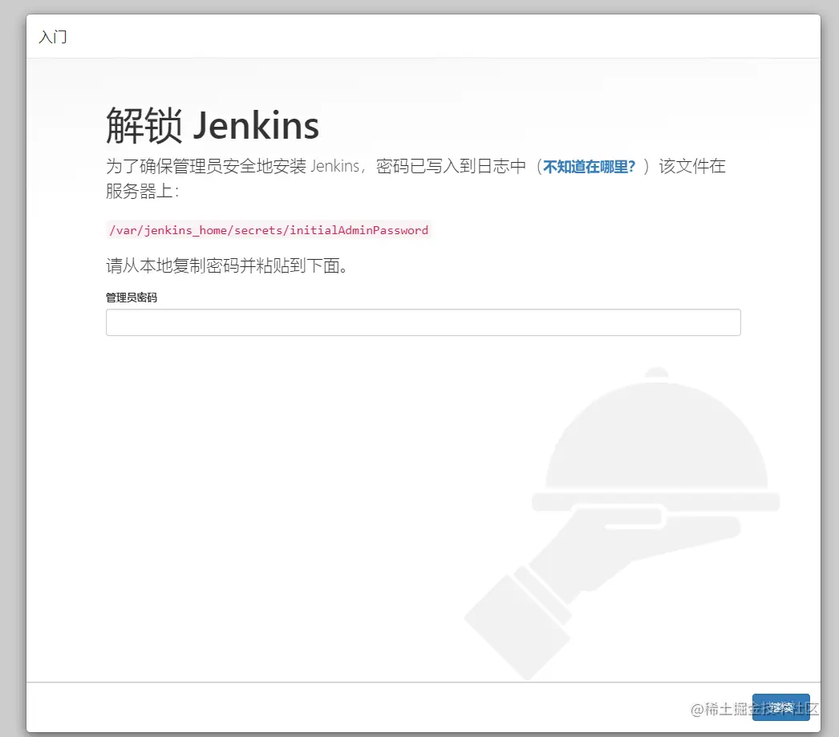The width and height of the screenshot is (839, 737).
Task: Click the 管理员密码 password input field
Action: tap(424, 322)
